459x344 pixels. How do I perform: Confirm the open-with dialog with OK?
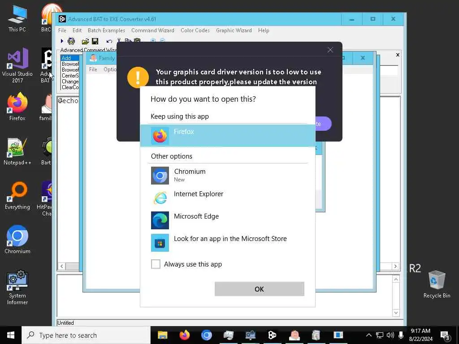click(x=260, y=289)
